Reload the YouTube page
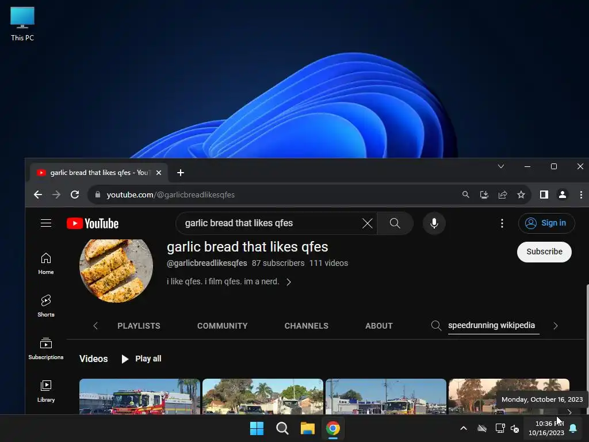This screenshot has width=589, height=442. tap(75, 195)
